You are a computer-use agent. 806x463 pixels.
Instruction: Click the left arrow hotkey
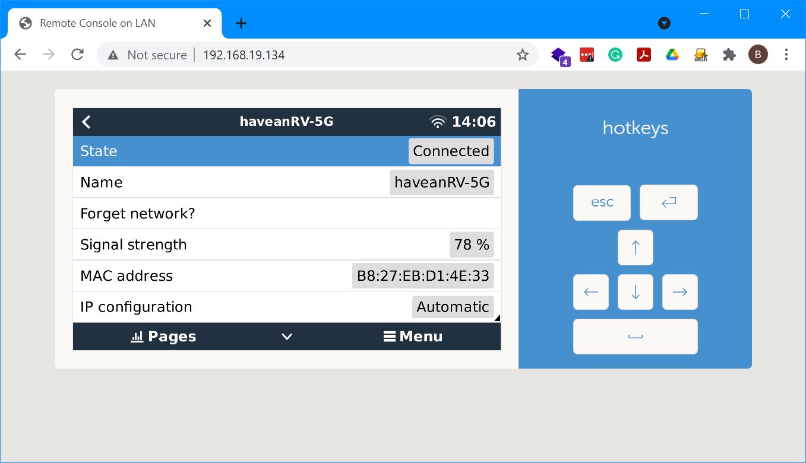point(591,292)
